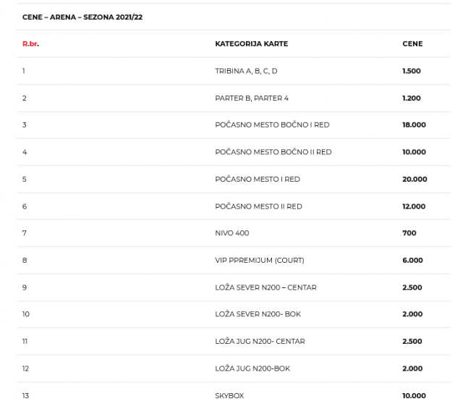Select 'POČASNO MESTO BOČNO I RED' row text

coord(272,125)
